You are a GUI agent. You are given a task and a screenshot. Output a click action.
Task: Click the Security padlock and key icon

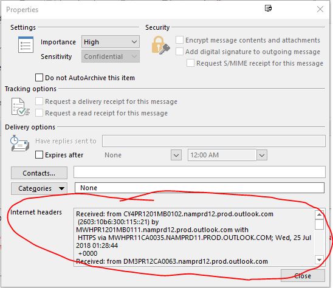160,45
